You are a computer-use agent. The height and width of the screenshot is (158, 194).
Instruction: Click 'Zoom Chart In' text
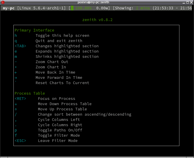tap(51, 67)
